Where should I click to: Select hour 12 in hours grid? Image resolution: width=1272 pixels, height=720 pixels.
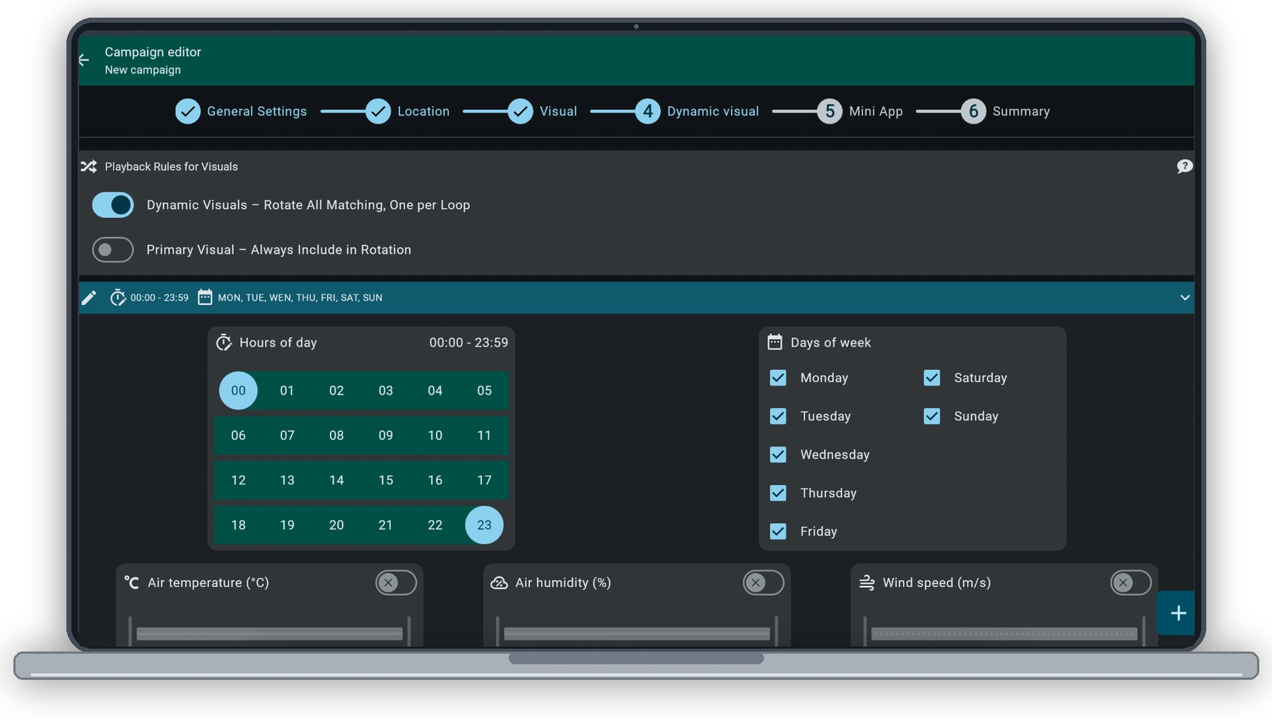click(x=238, y=480)
